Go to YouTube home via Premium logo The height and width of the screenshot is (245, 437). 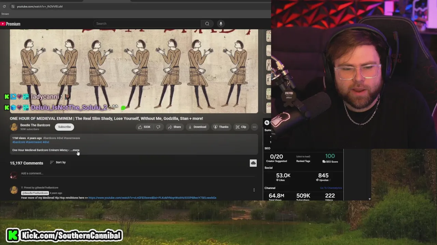10,24
